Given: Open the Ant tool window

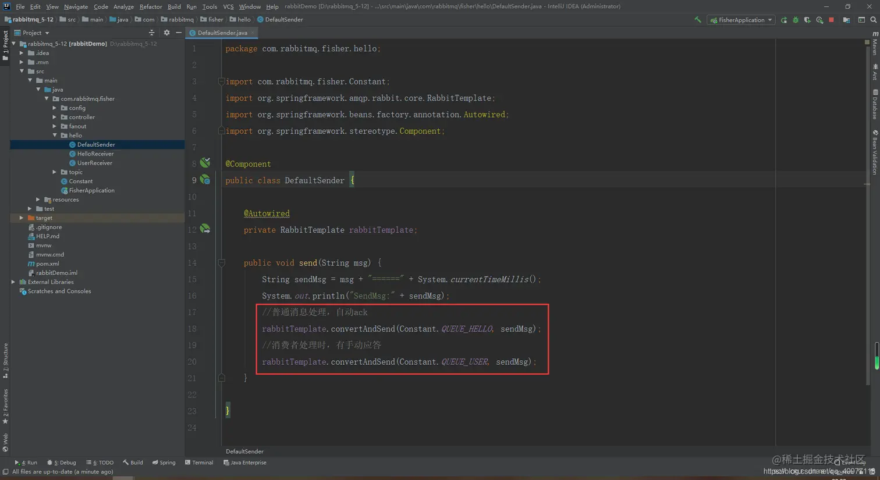Looking at the screenshot, I should (x=875, y=72).
